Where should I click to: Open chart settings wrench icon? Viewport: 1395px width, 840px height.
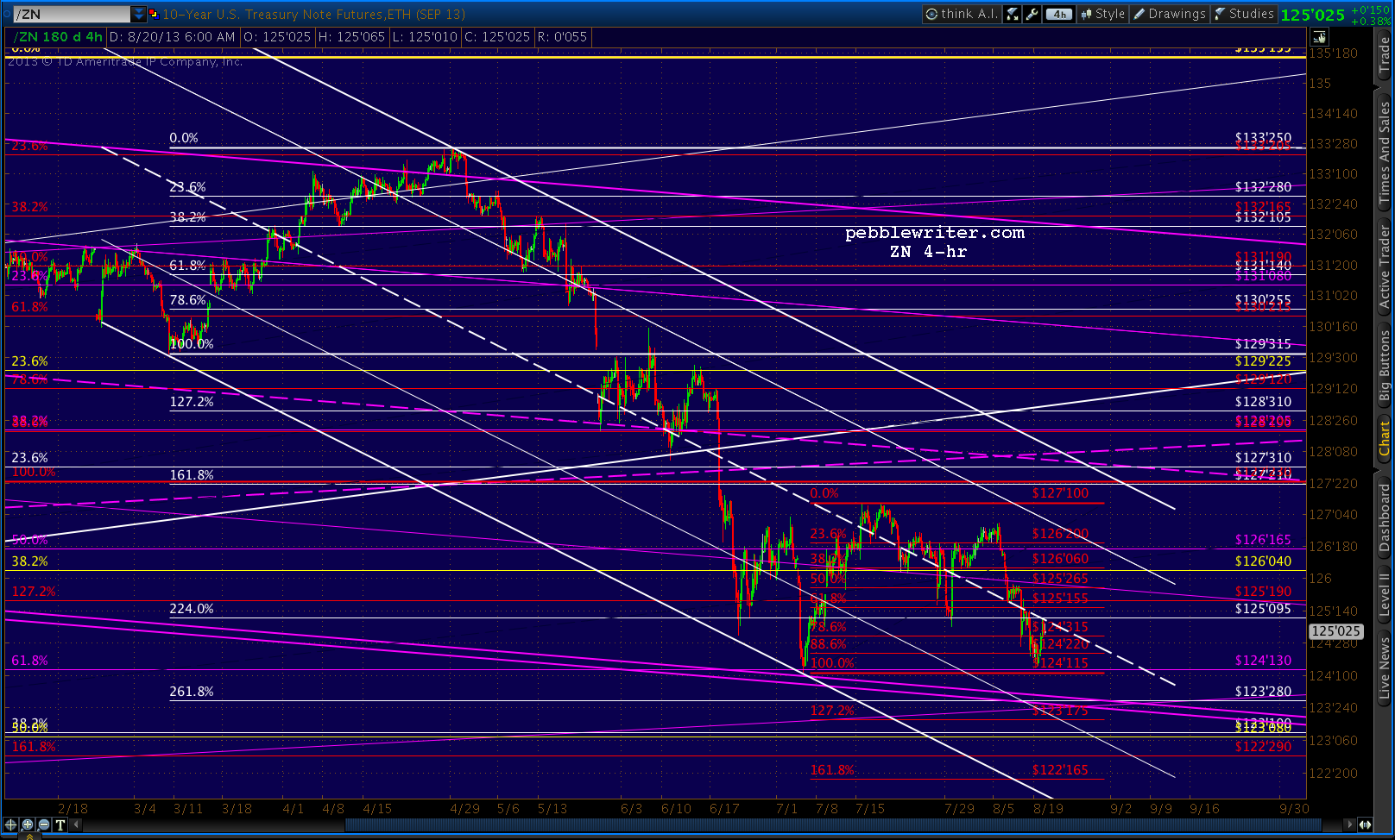[1032, 14]
